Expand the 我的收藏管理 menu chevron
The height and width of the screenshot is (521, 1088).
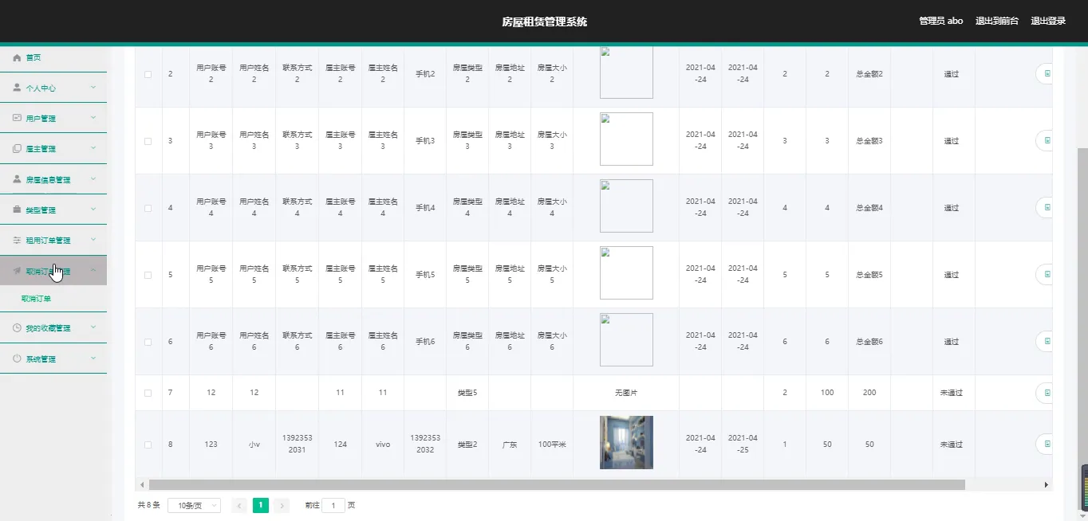(93, 327)
